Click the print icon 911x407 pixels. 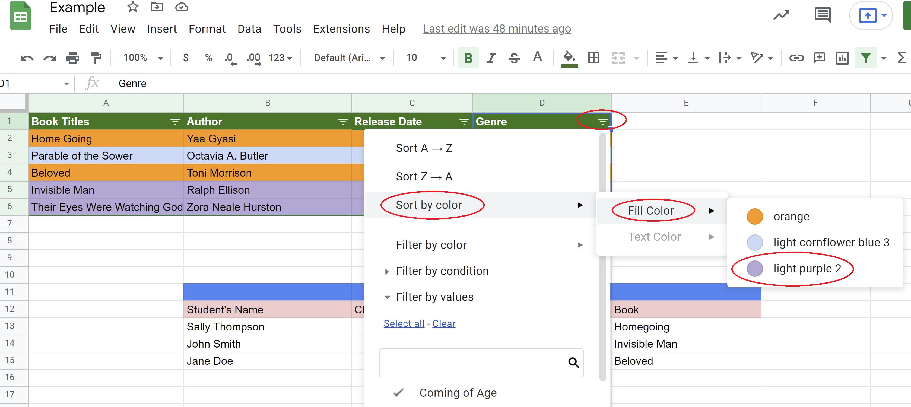(72, 58)
